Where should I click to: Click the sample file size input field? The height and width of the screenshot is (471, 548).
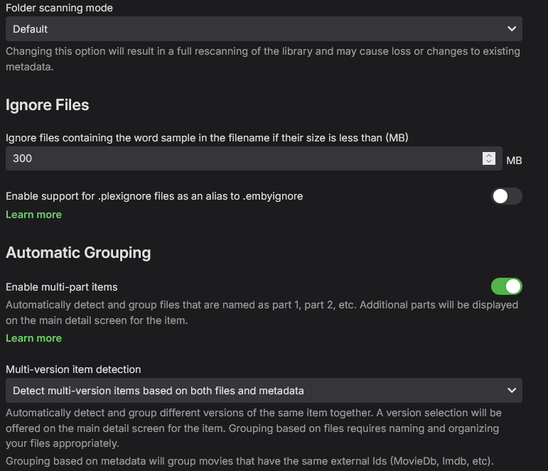[242, 158]
